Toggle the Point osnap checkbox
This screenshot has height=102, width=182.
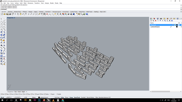(x=10, y=94)
